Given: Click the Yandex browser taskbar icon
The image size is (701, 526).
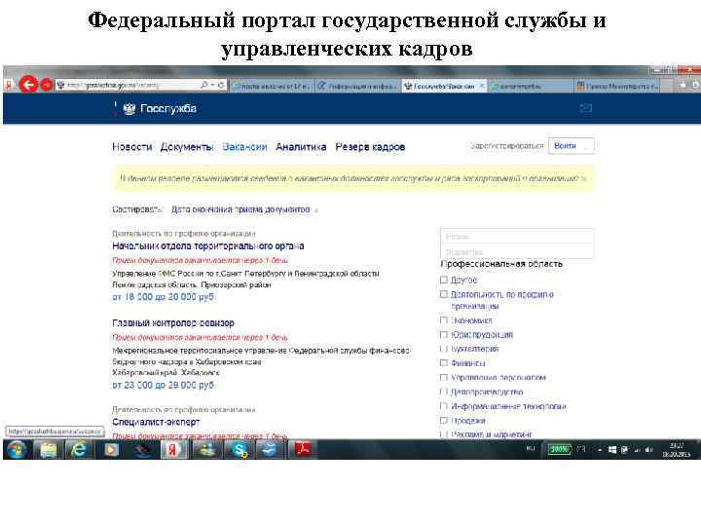Looking at the screenshot, I should [172, 449].
